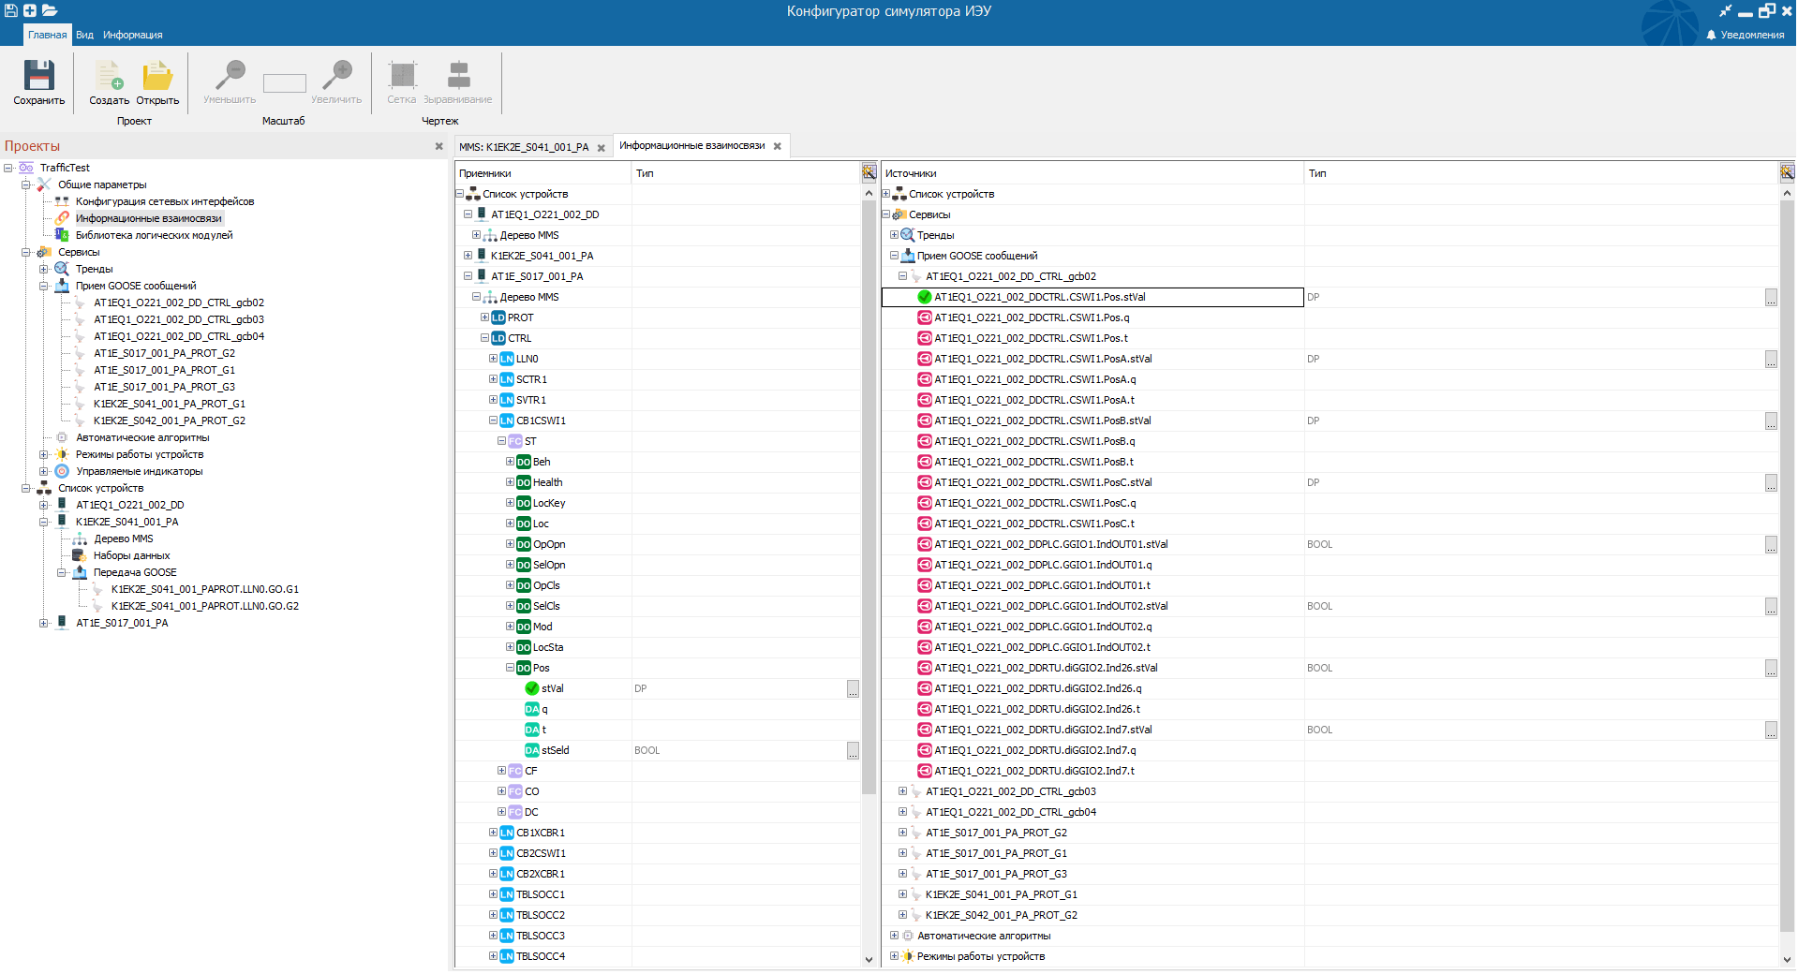Open Уведомления notifications bell

pos(1711,35)
